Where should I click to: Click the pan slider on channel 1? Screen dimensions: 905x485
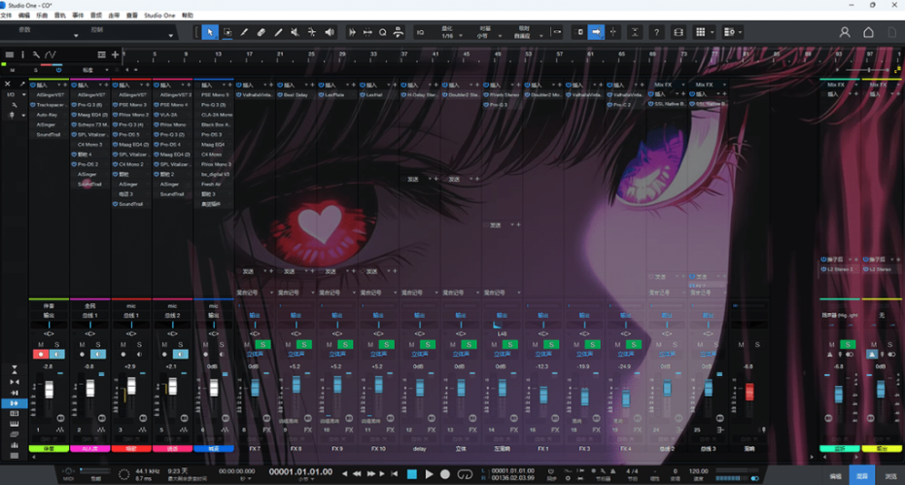[49, 325]
